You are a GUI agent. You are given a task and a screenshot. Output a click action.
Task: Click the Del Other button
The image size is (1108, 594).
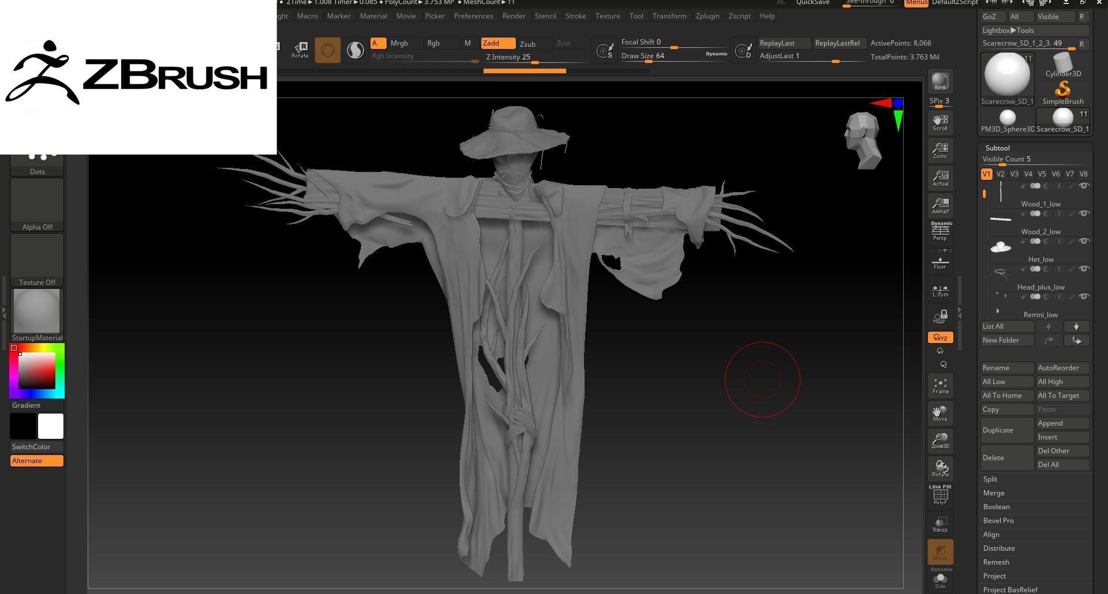1062,451
